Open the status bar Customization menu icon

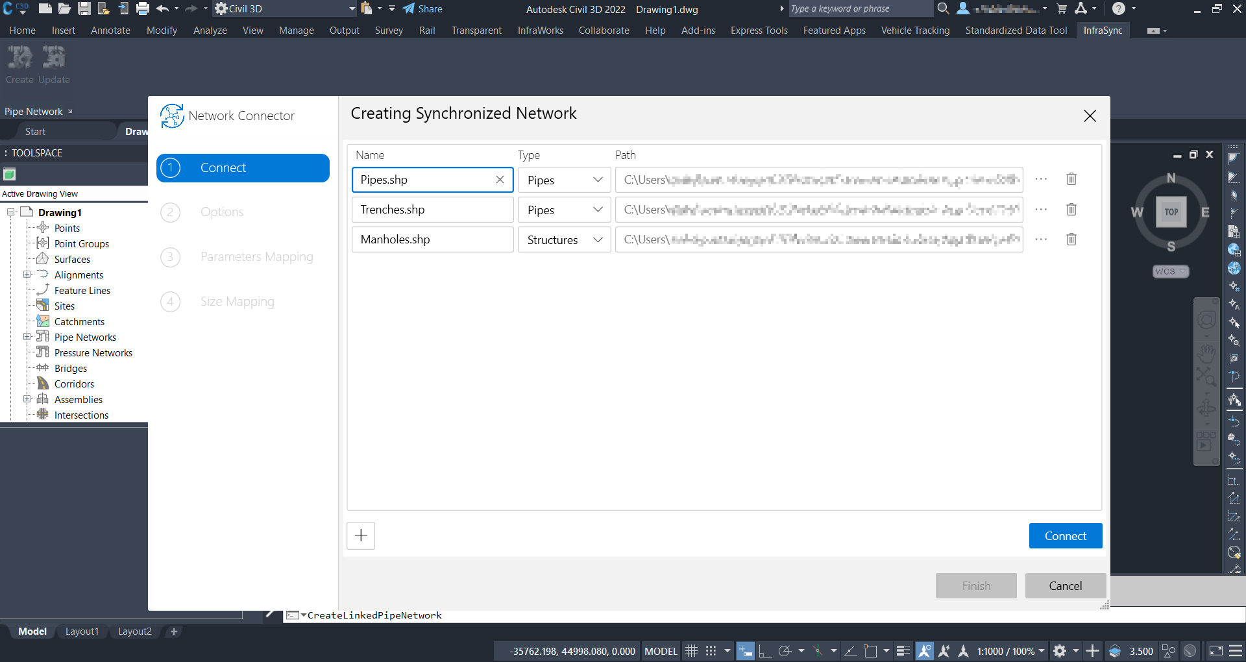tap(1236, 651)
